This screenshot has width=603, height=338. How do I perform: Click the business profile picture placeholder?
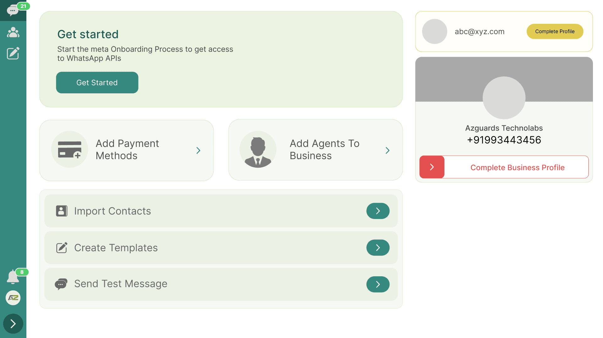coord(504,98)
